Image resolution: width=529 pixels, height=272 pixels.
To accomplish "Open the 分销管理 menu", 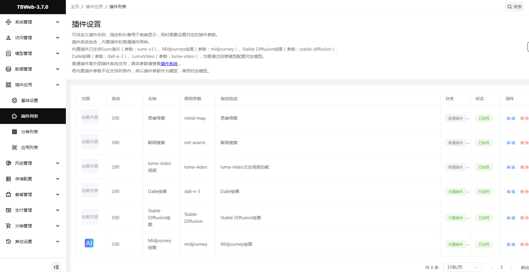I will pos(33,226).
